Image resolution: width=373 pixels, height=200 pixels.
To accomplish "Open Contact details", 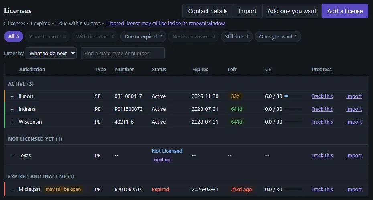I will click(x=208, y=11).
